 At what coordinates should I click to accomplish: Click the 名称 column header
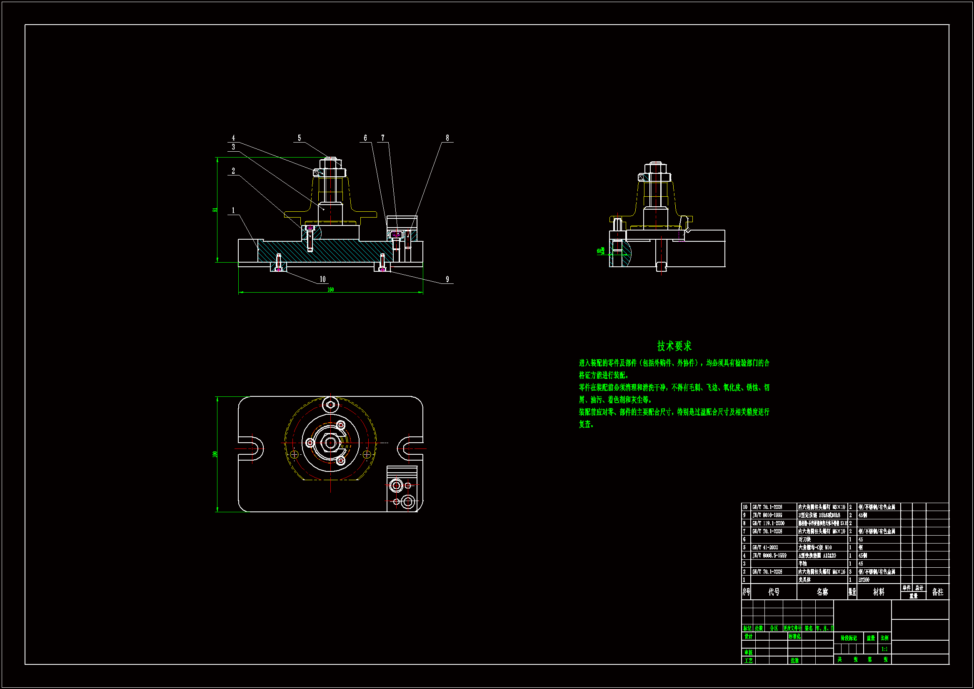pos(822,592)
